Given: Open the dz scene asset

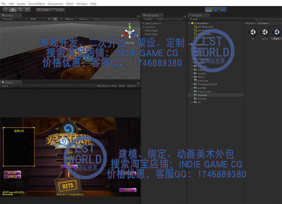Looking at the screenshot, I should click(x=253, y=34).
